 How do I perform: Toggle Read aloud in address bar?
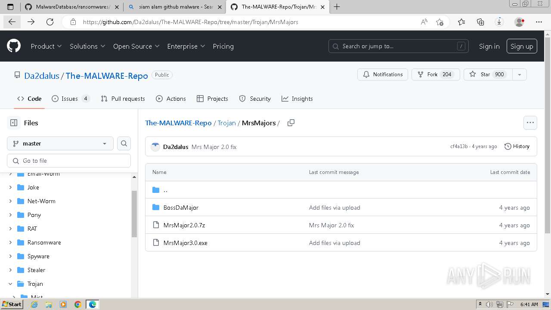[x=424, y=22]
